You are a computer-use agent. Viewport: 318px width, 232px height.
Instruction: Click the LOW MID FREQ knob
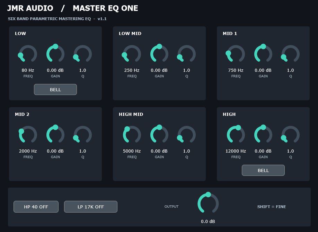pos(132,54)
